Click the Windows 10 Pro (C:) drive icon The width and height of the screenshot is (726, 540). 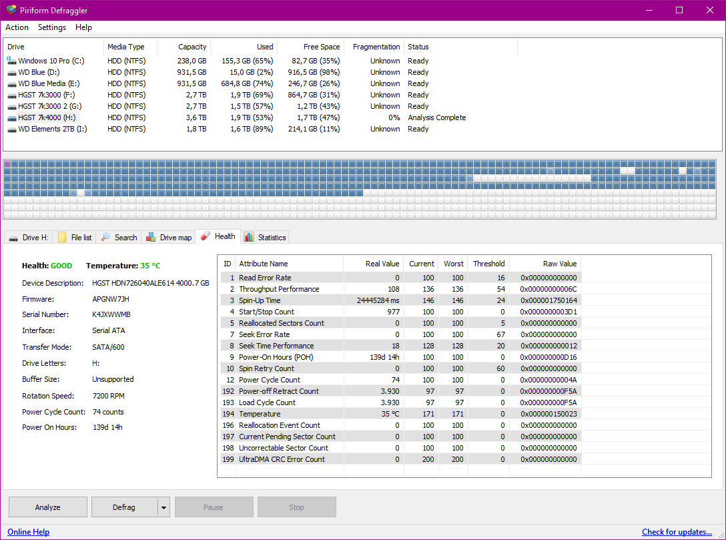point(11,61)
